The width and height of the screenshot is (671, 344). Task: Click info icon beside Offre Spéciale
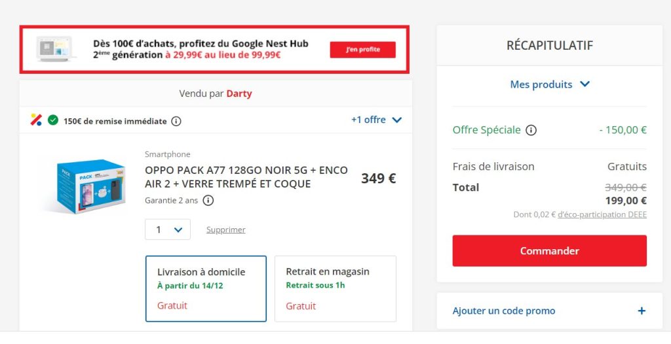531,130
